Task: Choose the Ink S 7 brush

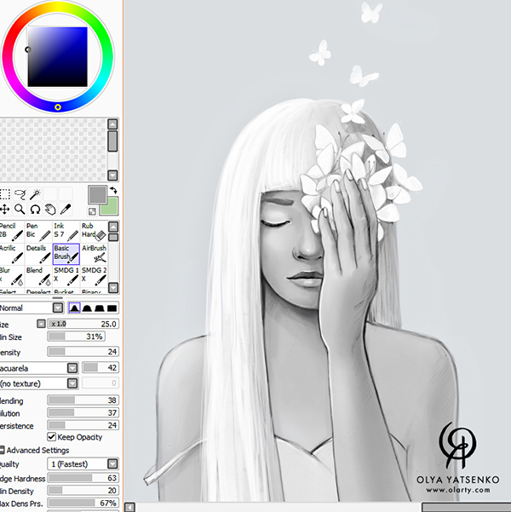Action: point(66,232)
